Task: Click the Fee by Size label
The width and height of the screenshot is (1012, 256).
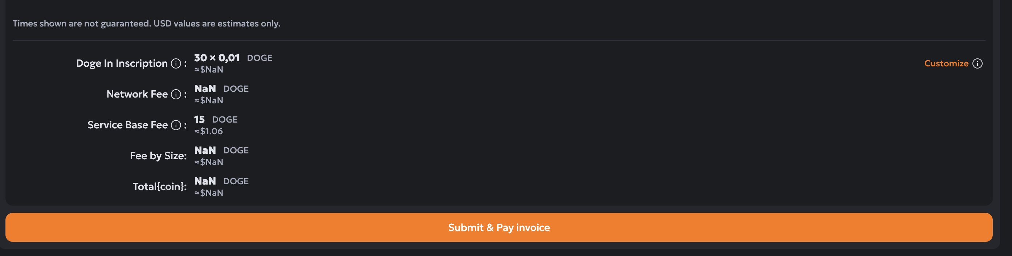Action: pyautogui.click(x=158, y=156)
